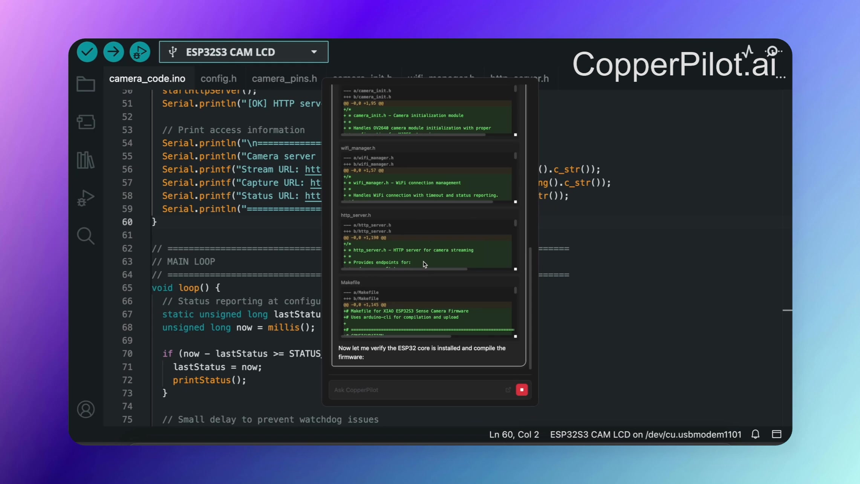Open the Sketchbook folder panel
This screenshot has height=484, width=860.
[x=86, y=84]
